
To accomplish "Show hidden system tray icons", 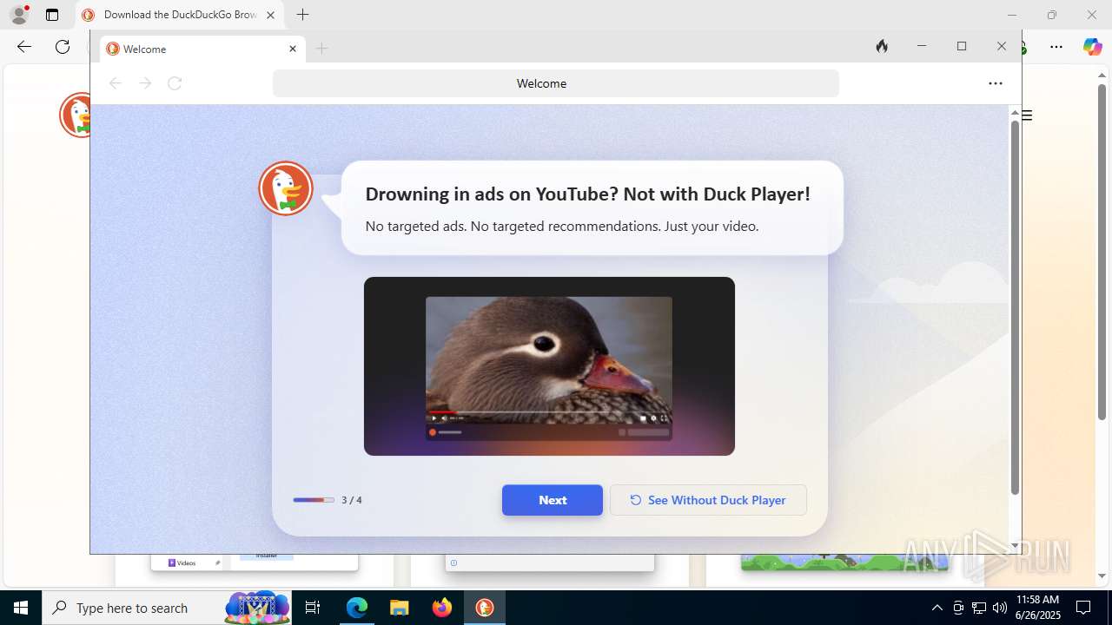I will (937, 608).
